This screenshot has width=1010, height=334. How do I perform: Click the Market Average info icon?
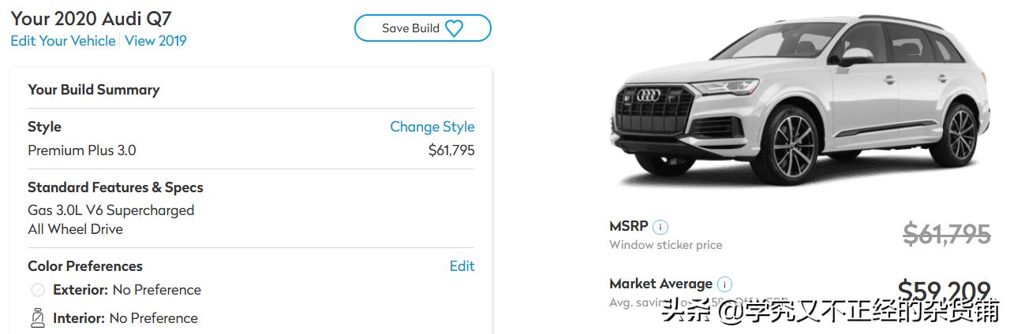coord(724,284)
